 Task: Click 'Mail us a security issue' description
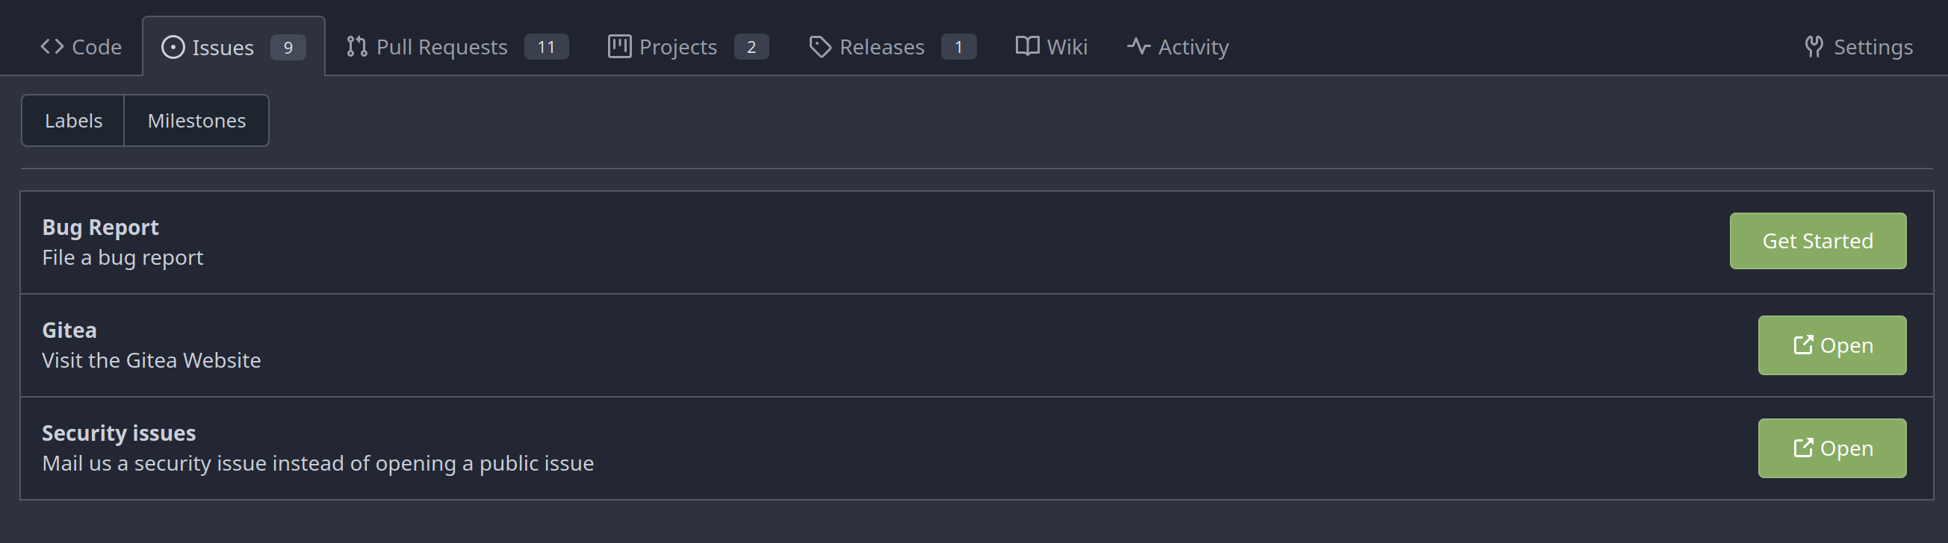tap(317, 463)
